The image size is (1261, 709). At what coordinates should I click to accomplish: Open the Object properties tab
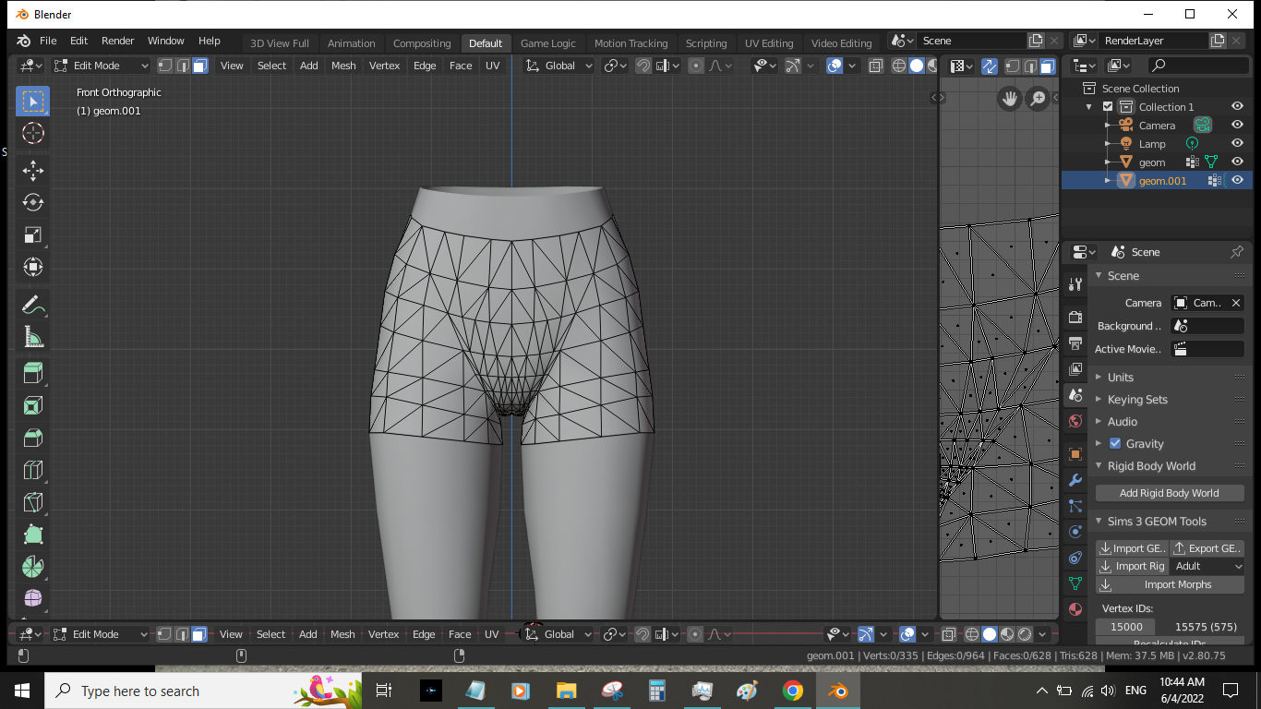pos(1075,454)
